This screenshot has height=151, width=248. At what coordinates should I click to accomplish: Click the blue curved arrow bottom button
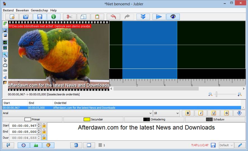(x=8, y=145)
